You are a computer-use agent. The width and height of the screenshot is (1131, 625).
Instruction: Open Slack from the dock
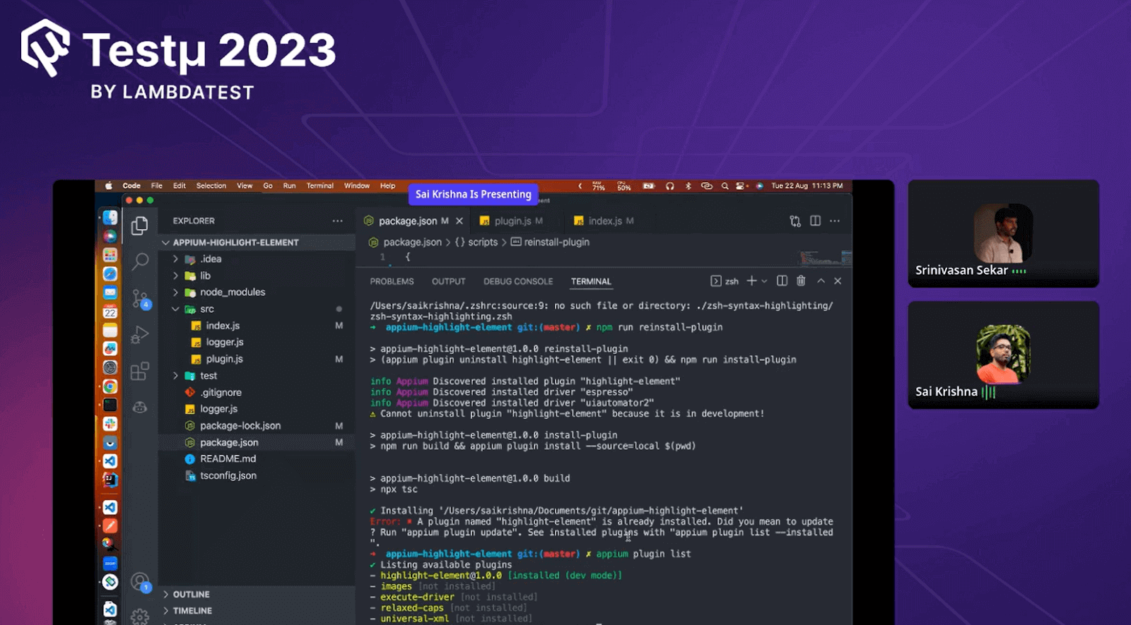coord(110,424)
